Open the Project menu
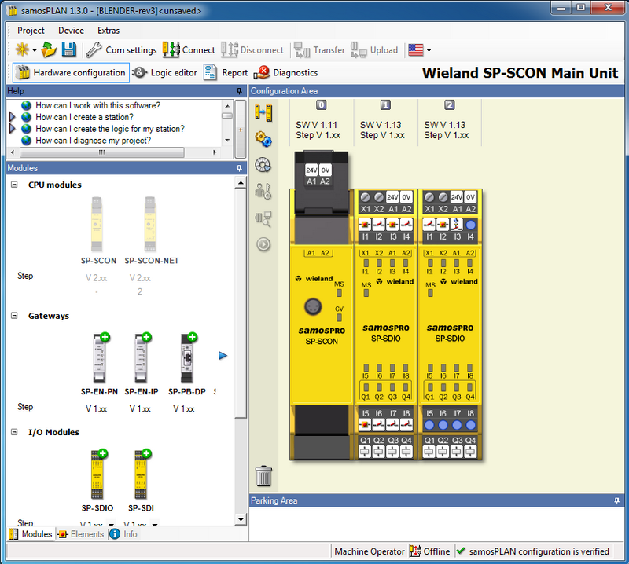This screenshot has width=629, height=564. pyautogui.click(x=31, y=31)
